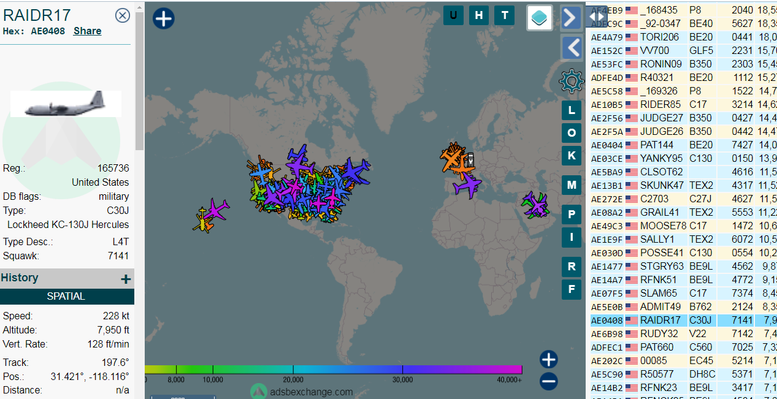Select the JUDGE27 callsign in the table
This screenshot has height=399, width=777.
(662, 118)
